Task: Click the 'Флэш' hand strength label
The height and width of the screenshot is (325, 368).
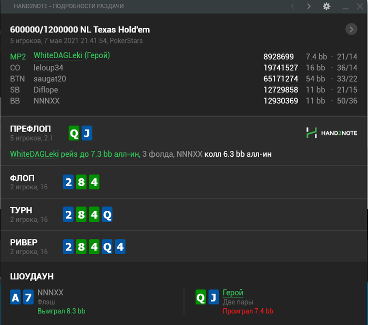Action: point(46,302)
